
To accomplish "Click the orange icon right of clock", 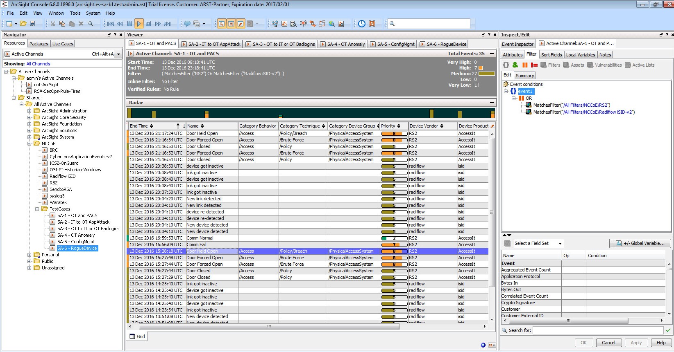I will [x=372, y=24].
